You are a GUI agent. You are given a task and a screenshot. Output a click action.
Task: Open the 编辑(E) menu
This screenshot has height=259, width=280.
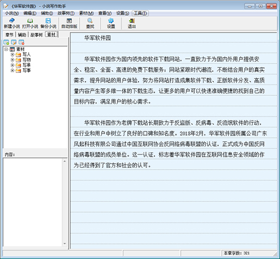click(x=30, y=13)
